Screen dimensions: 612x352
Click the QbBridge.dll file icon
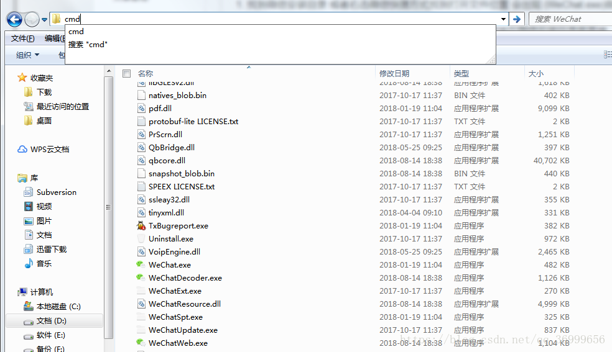(142, 148)
